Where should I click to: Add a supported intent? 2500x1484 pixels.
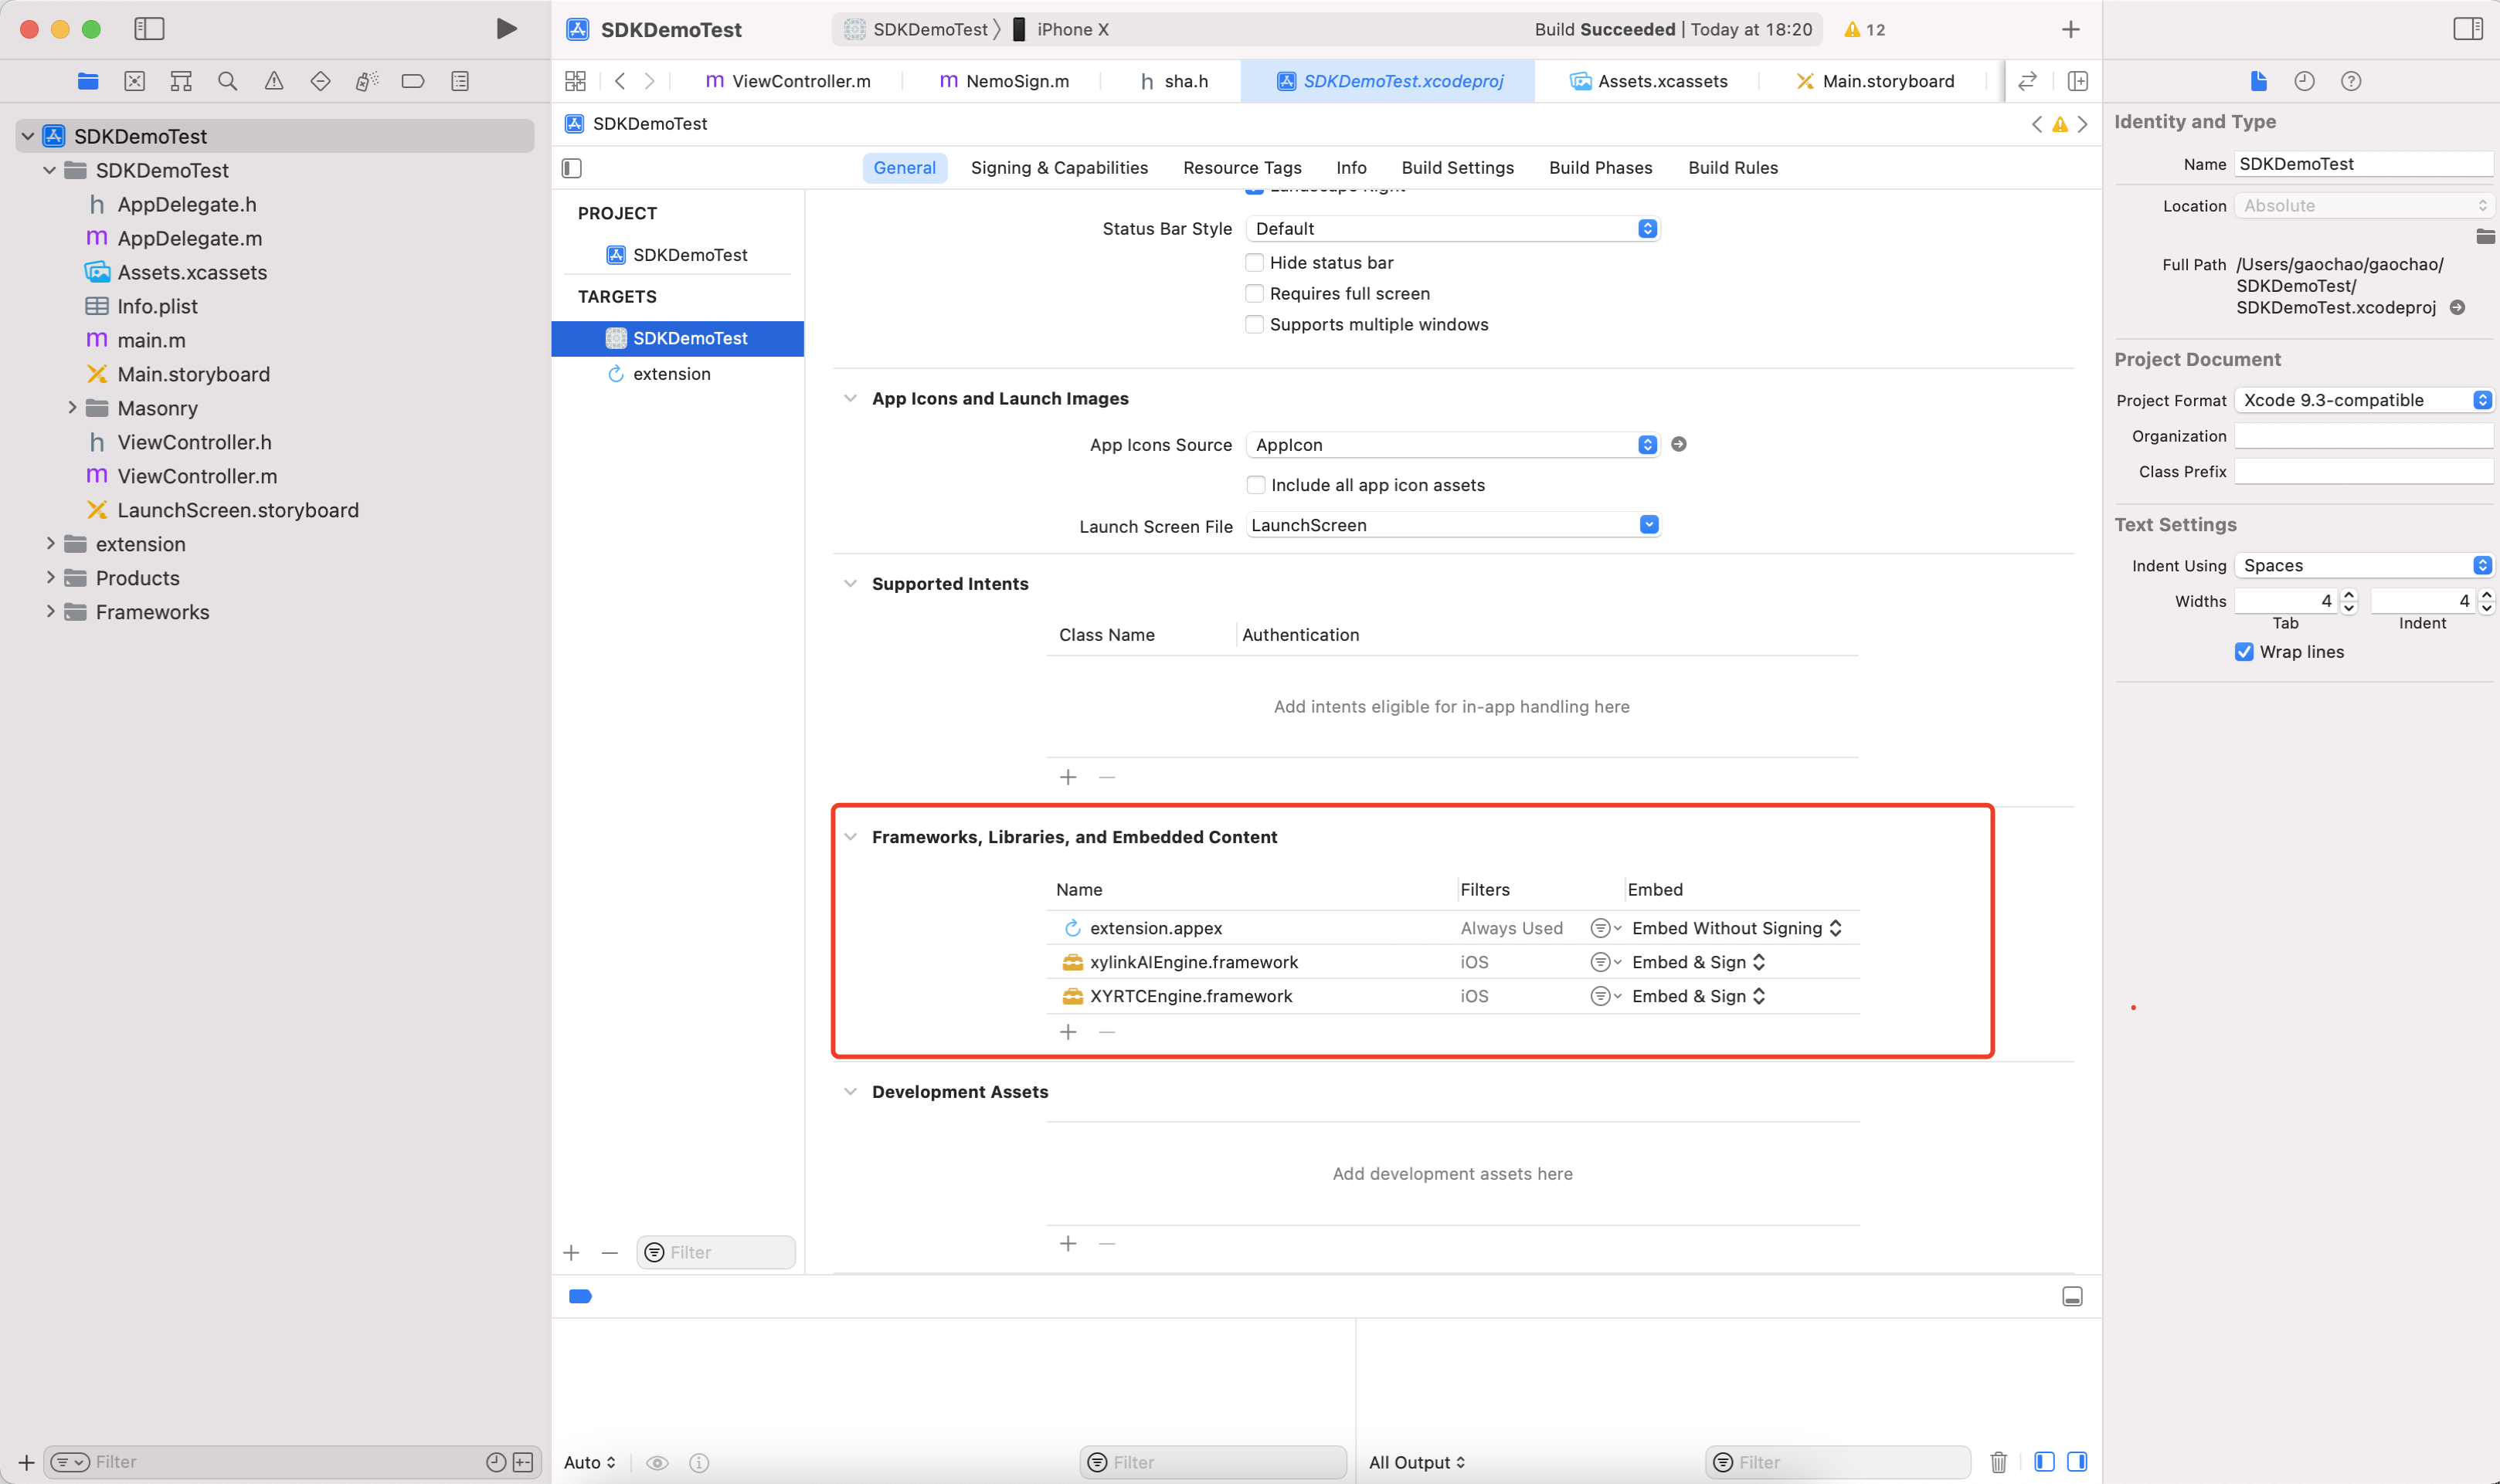coord(1068,777)
